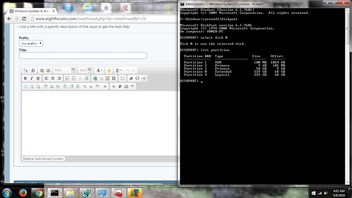Image resolution: width=352 pixels, height=198 pixels.
Task: Insert a link with the globe icon
Action: coord(95,78)
